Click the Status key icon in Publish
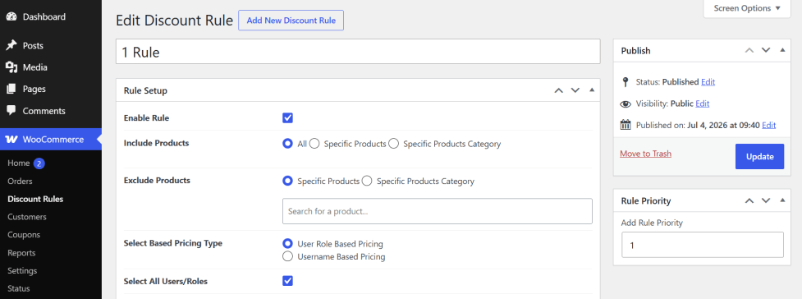802x299 pixels. (625, 82)
